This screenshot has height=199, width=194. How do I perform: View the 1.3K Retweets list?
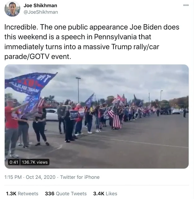(22, 193)
